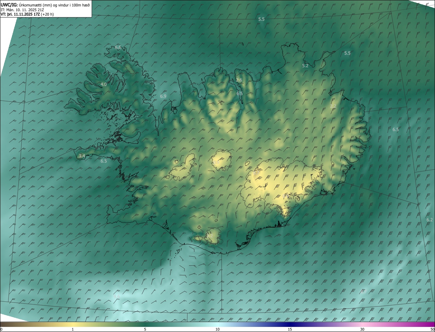Click the 5 tick on the color scale

click(x=145, y=330)
